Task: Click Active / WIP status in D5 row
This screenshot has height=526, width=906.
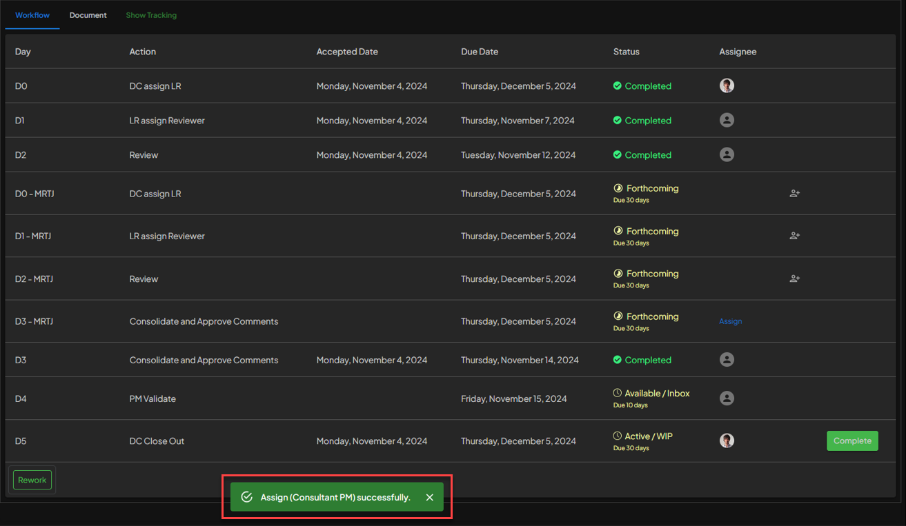Action: pos(648,436)
